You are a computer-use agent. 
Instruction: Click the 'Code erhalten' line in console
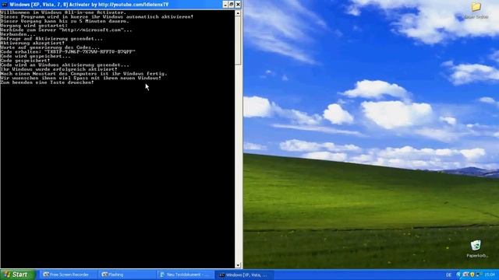point(68,52)
